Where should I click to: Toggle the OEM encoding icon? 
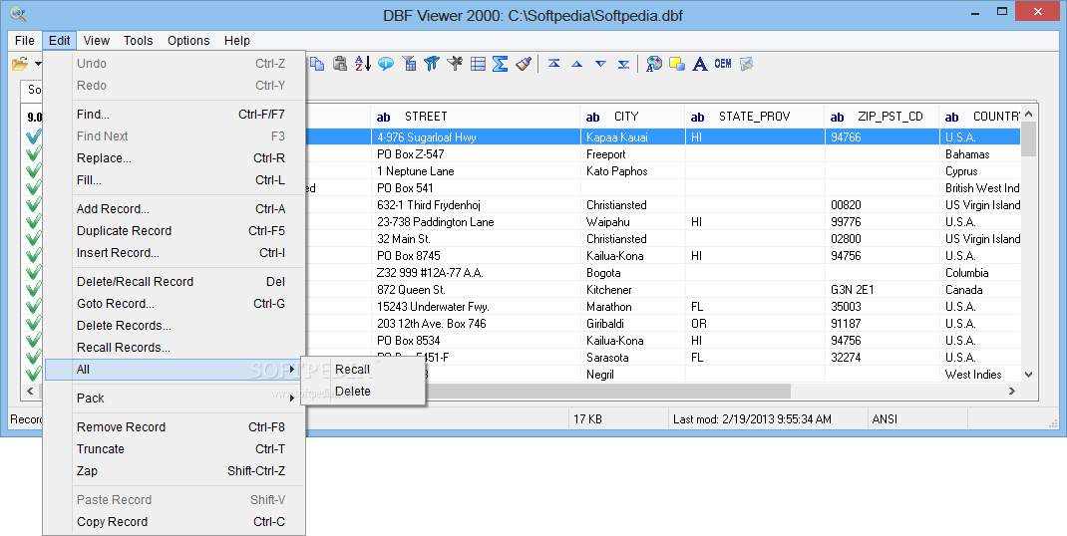click(723, 63)
